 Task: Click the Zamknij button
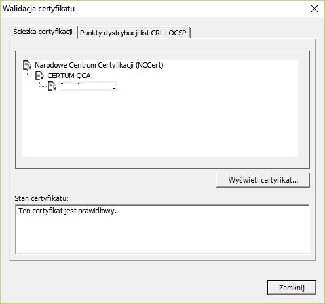[x=292, y=288]
